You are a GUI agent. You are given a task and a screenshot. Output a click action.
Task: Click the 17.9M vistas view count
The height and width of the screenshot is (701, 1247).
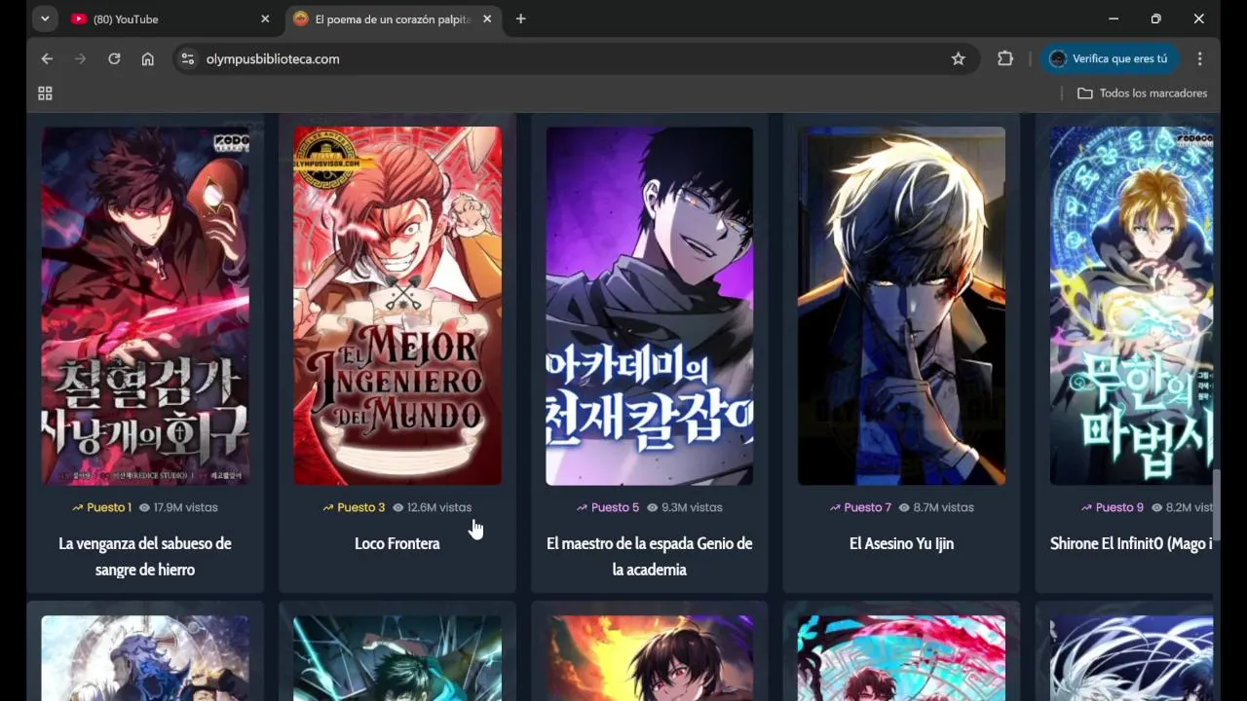178,507
